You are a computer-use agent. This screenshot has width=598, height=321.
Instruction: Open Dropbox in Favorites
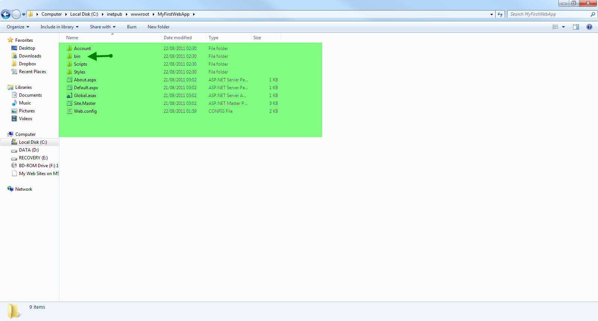click(27, 64)
